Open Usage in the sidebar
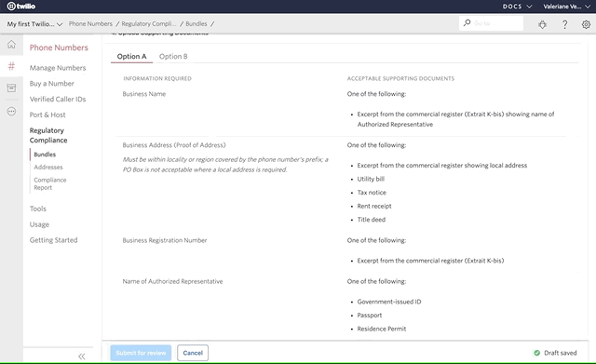Screen dimensions: 596x364 point(39,224)
